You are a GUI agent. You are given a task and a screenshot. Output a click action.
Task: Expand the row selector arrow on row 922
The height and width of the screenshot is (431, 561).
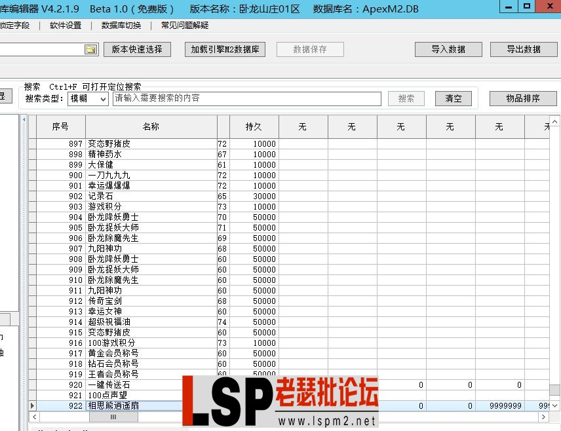(32, 405)
